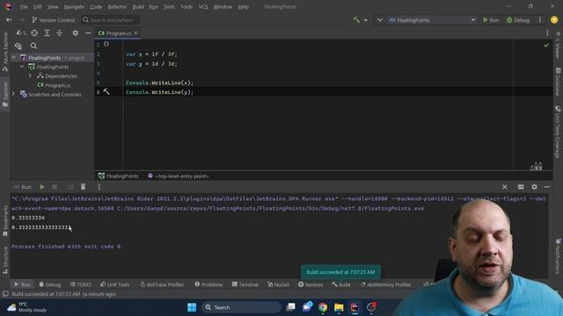Close the Run session tab with X
The height and width of the screenshot is (316, 563).
(504, 187)
